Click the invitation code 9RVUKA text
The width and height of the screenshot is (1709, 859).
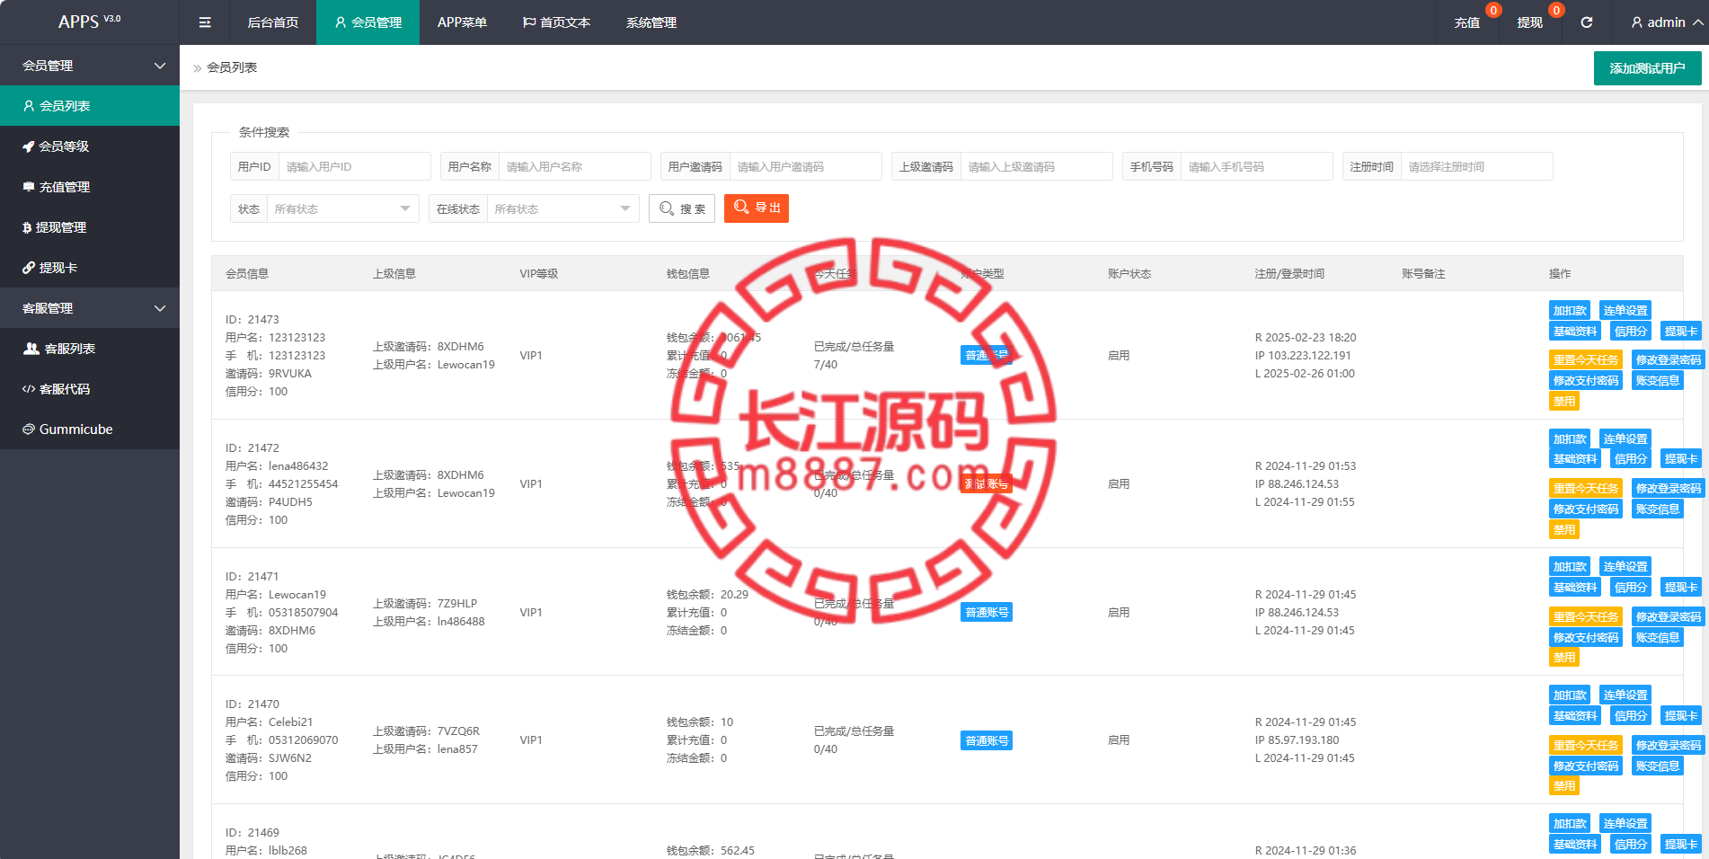(290, 373)
